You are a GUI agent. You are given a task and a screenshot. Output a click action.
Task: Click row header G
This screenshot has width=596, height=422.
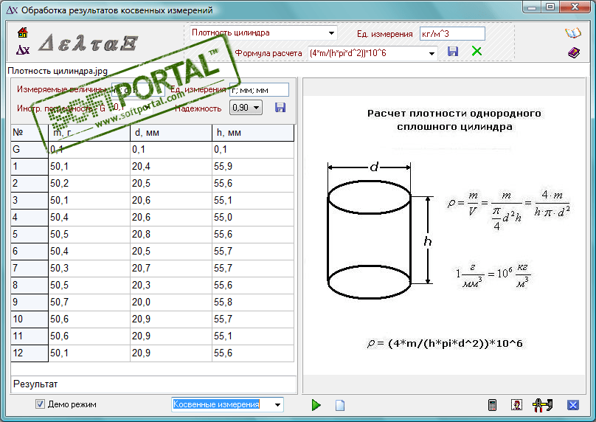click(x=30, y=150)
